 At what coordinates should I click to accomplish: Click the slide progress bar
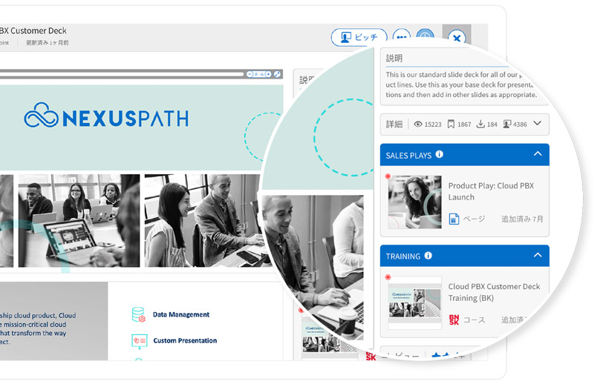(122, 74)
